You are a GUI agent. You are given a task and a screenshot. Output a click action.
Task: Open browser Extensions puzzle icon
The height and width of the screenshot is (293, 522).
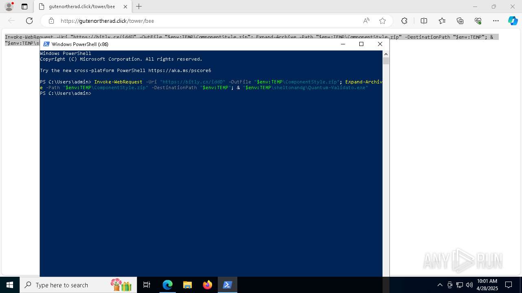pyautogui.click(x=404, y=21)
